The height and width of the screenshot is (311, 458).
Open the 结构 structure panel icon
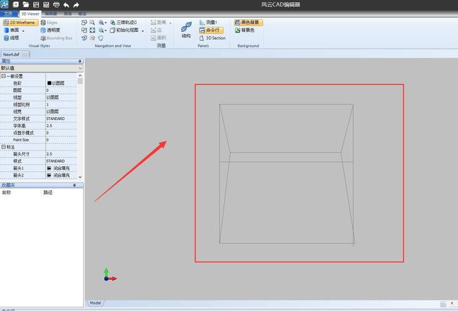[186, 29]
